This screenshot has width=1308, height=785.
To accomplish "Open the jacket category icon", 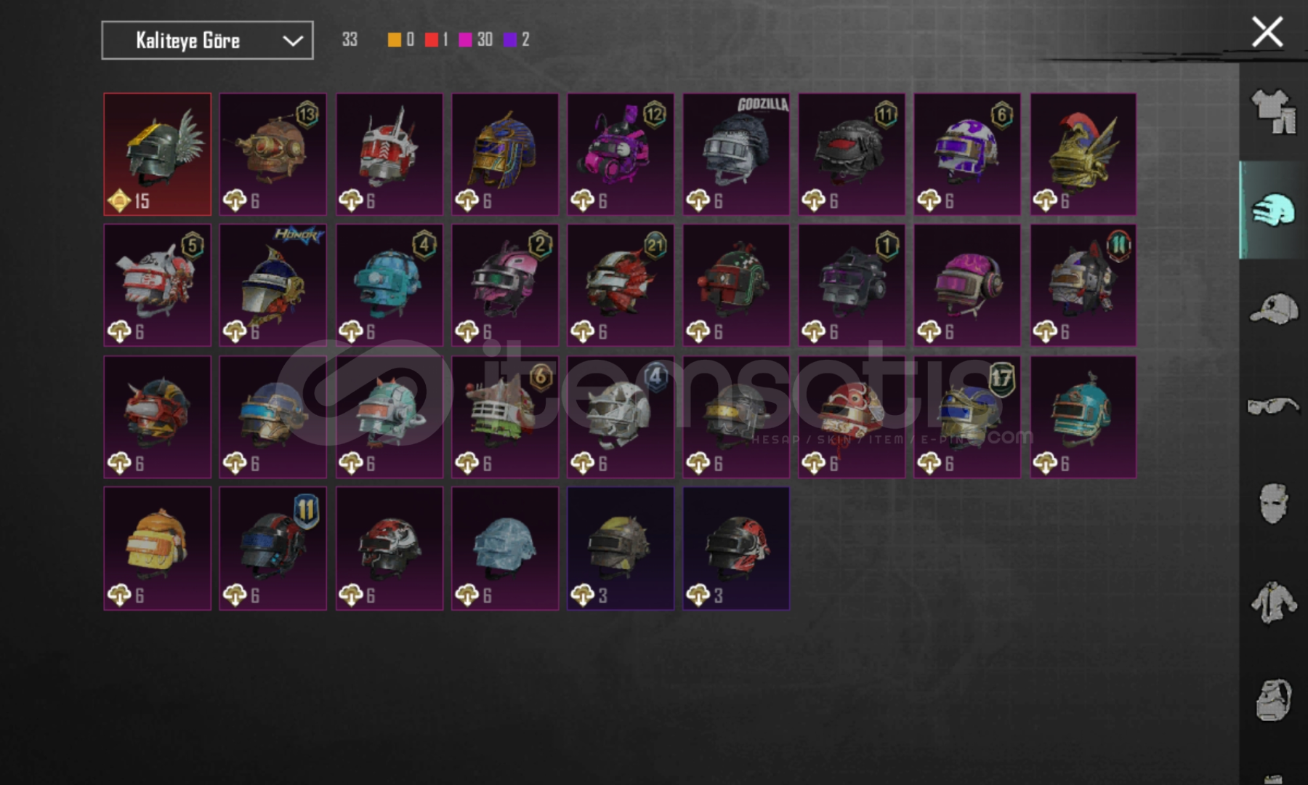I will 1274,602.
